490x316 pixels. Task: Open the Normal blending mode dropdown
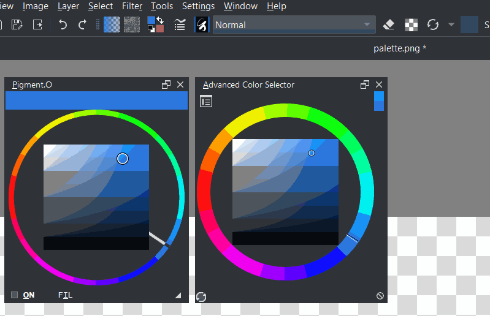294,24
